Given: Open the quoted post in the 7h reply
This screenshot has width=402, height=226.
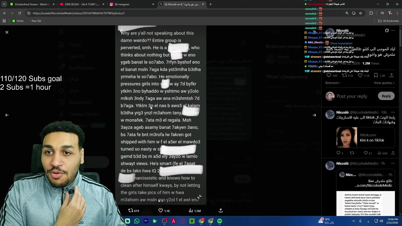Looking at the screenshot, I should pos(366,193).
